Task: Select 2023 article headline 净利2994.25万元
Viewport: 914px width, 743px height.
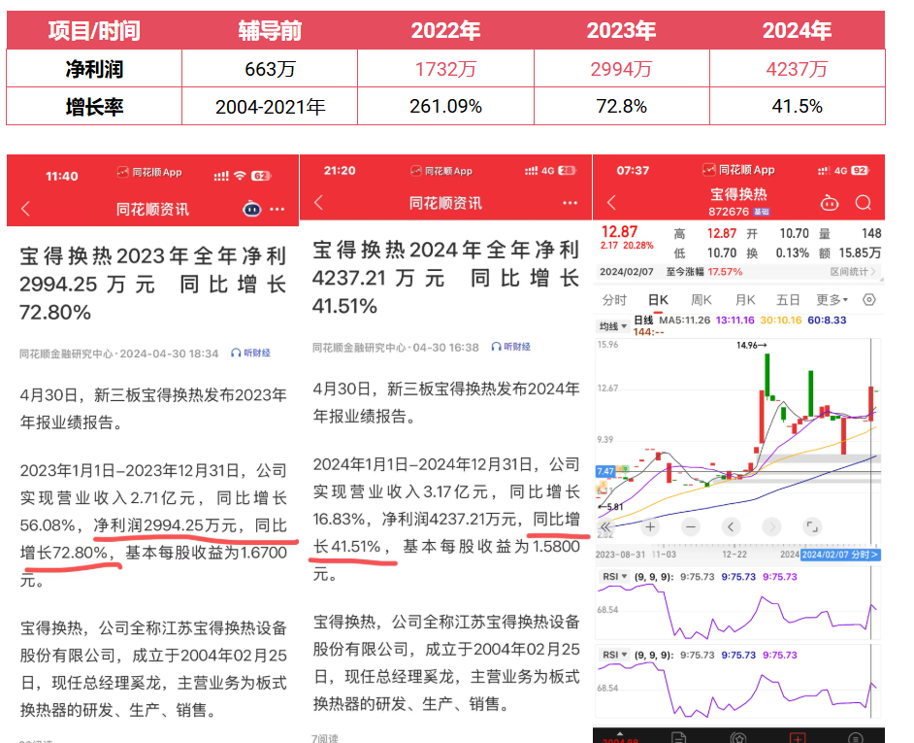Action: 152,285
